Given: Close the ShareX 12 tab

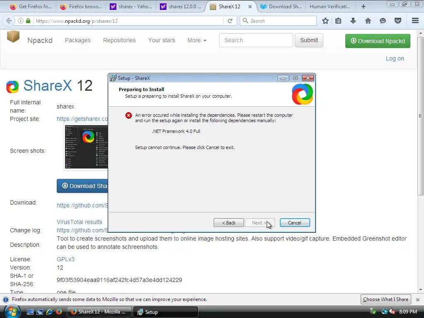Looking at the screenshot, I should (x=250, y=7).
